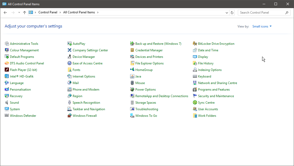Expand chevron after Control Panel breadcrumb
The height and width of the screenshot is (166, 294).
tap(60, 12)
